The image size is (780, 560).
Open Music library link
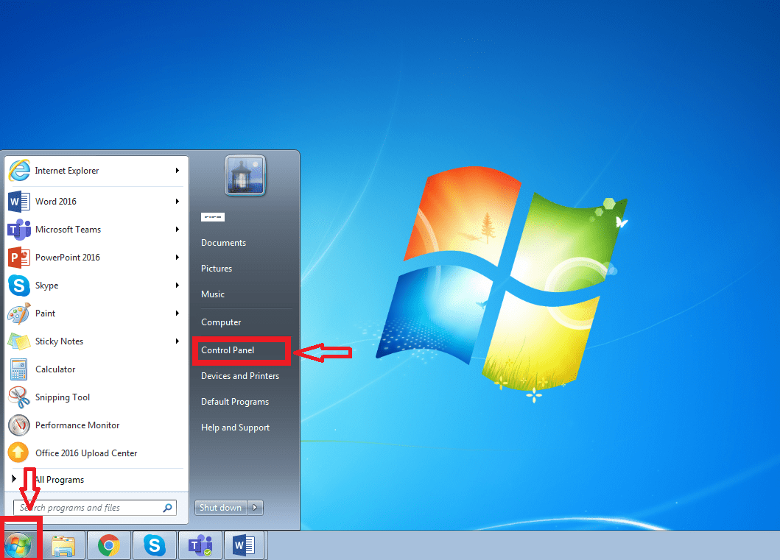(x=212, y=294)
